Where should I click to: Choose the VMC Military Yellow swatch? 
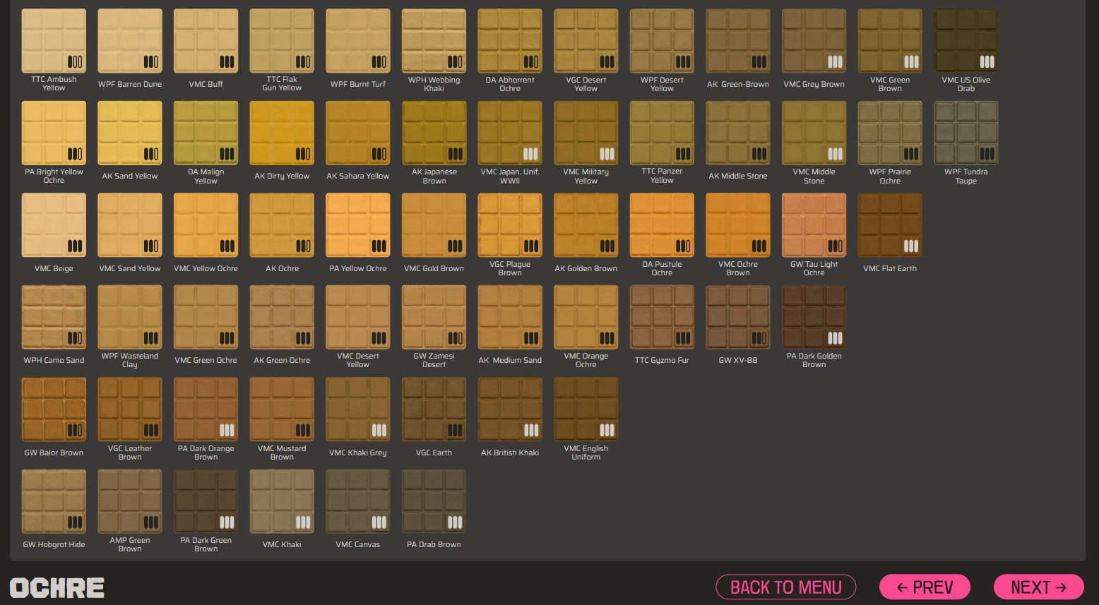coord(586,133)
